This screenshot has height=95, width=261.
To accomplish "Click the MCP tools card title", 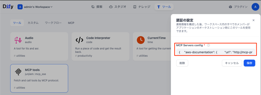I will [x=32, y=70].
